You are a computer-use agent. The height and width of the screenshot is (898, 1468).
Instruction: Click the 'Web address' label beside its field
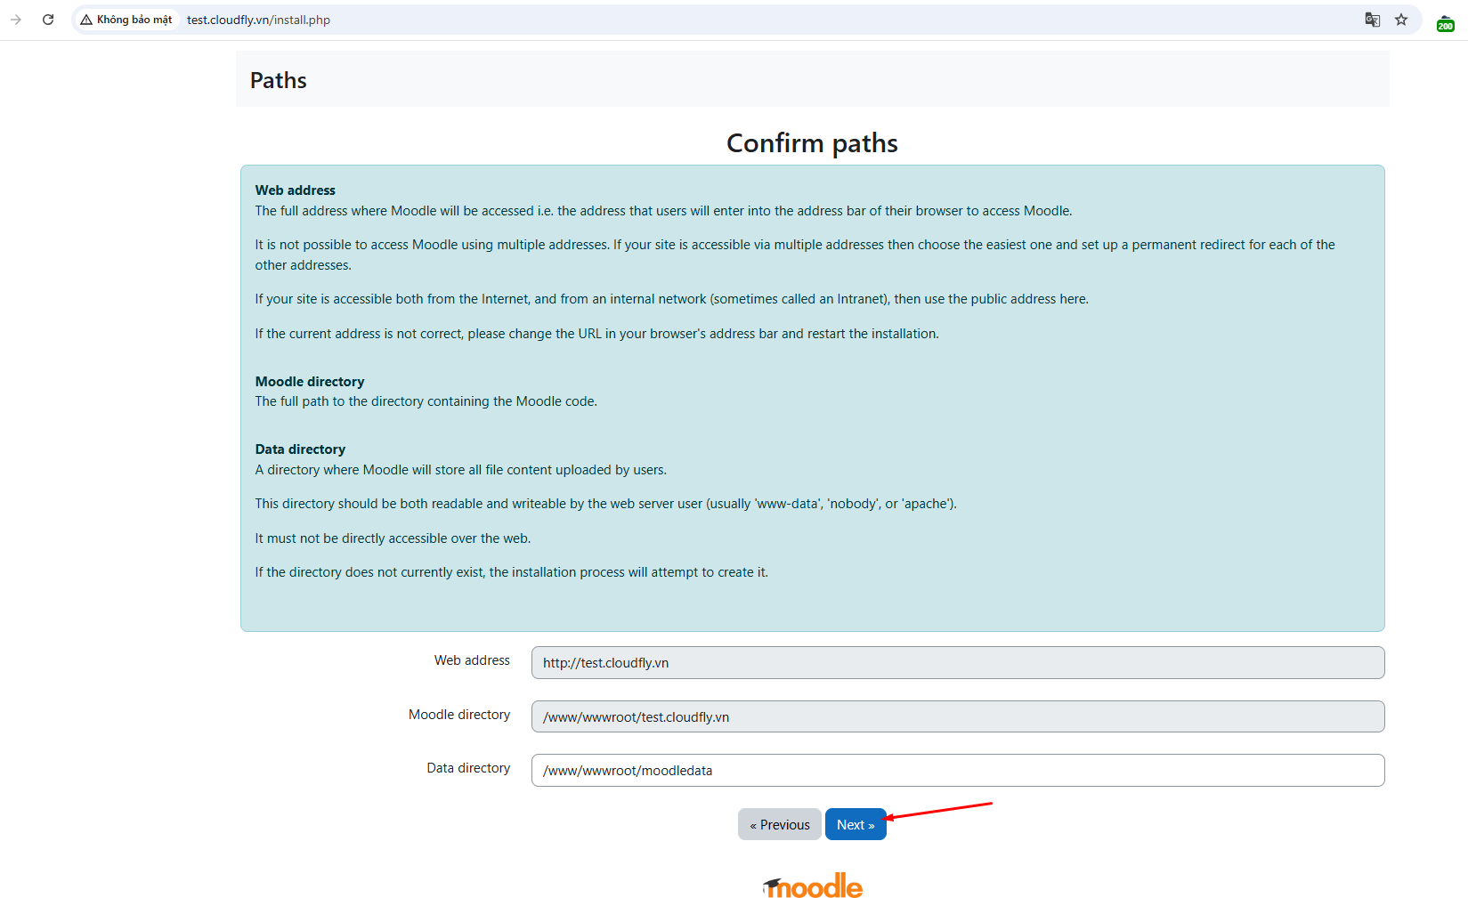pyautogui.click(x=472, y=660)
